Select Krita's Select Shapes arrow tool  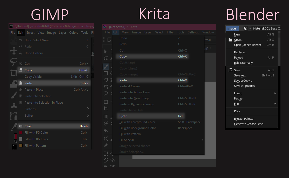(105, 52)
